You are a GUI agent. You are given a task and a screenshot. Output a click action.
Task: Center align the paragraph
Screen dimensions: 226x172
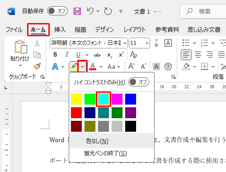point(198,55)
